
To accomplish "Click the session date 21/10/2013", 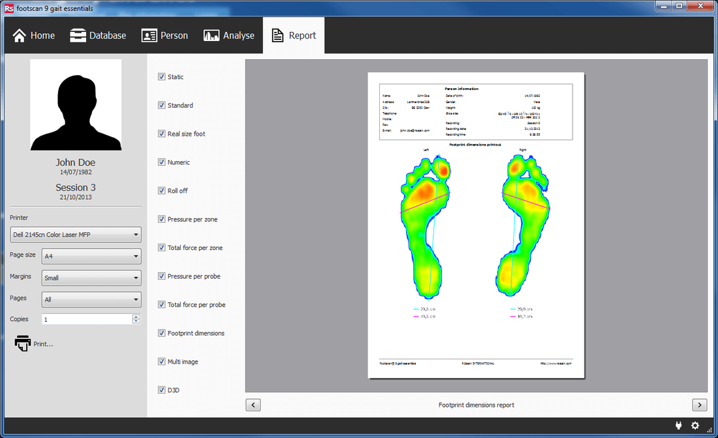I will [76, 197].
